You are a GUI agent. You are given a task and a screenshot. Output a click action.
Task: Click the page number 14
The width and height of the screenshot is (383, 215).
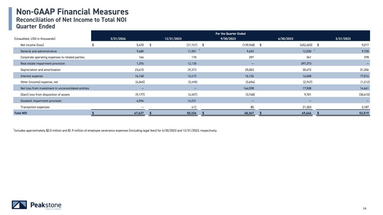tap(365, 208)
